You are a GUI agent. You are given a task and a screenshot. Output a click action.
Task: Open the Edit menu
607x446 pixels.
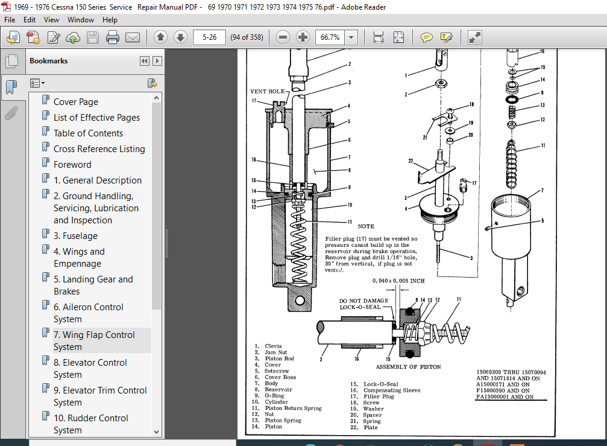pos(30,20)
